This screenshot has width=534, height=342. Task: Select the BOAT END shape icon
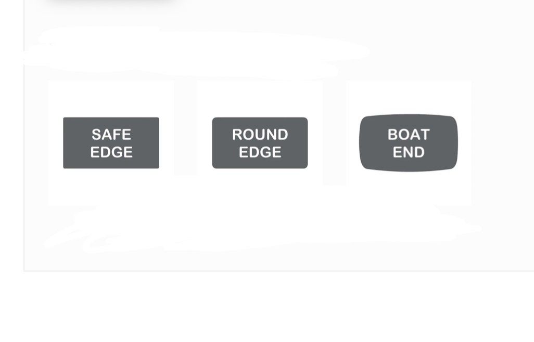tap(409, 143)
